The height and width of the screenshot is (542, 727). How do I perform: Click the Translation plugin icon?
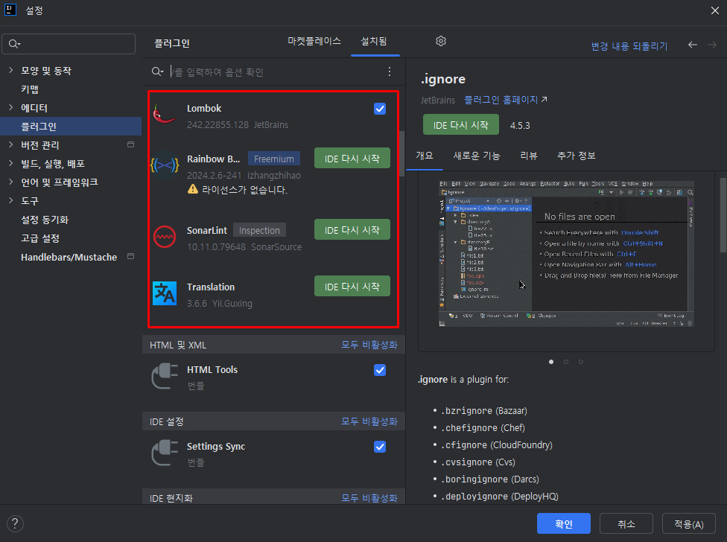(x=165, y=293)
